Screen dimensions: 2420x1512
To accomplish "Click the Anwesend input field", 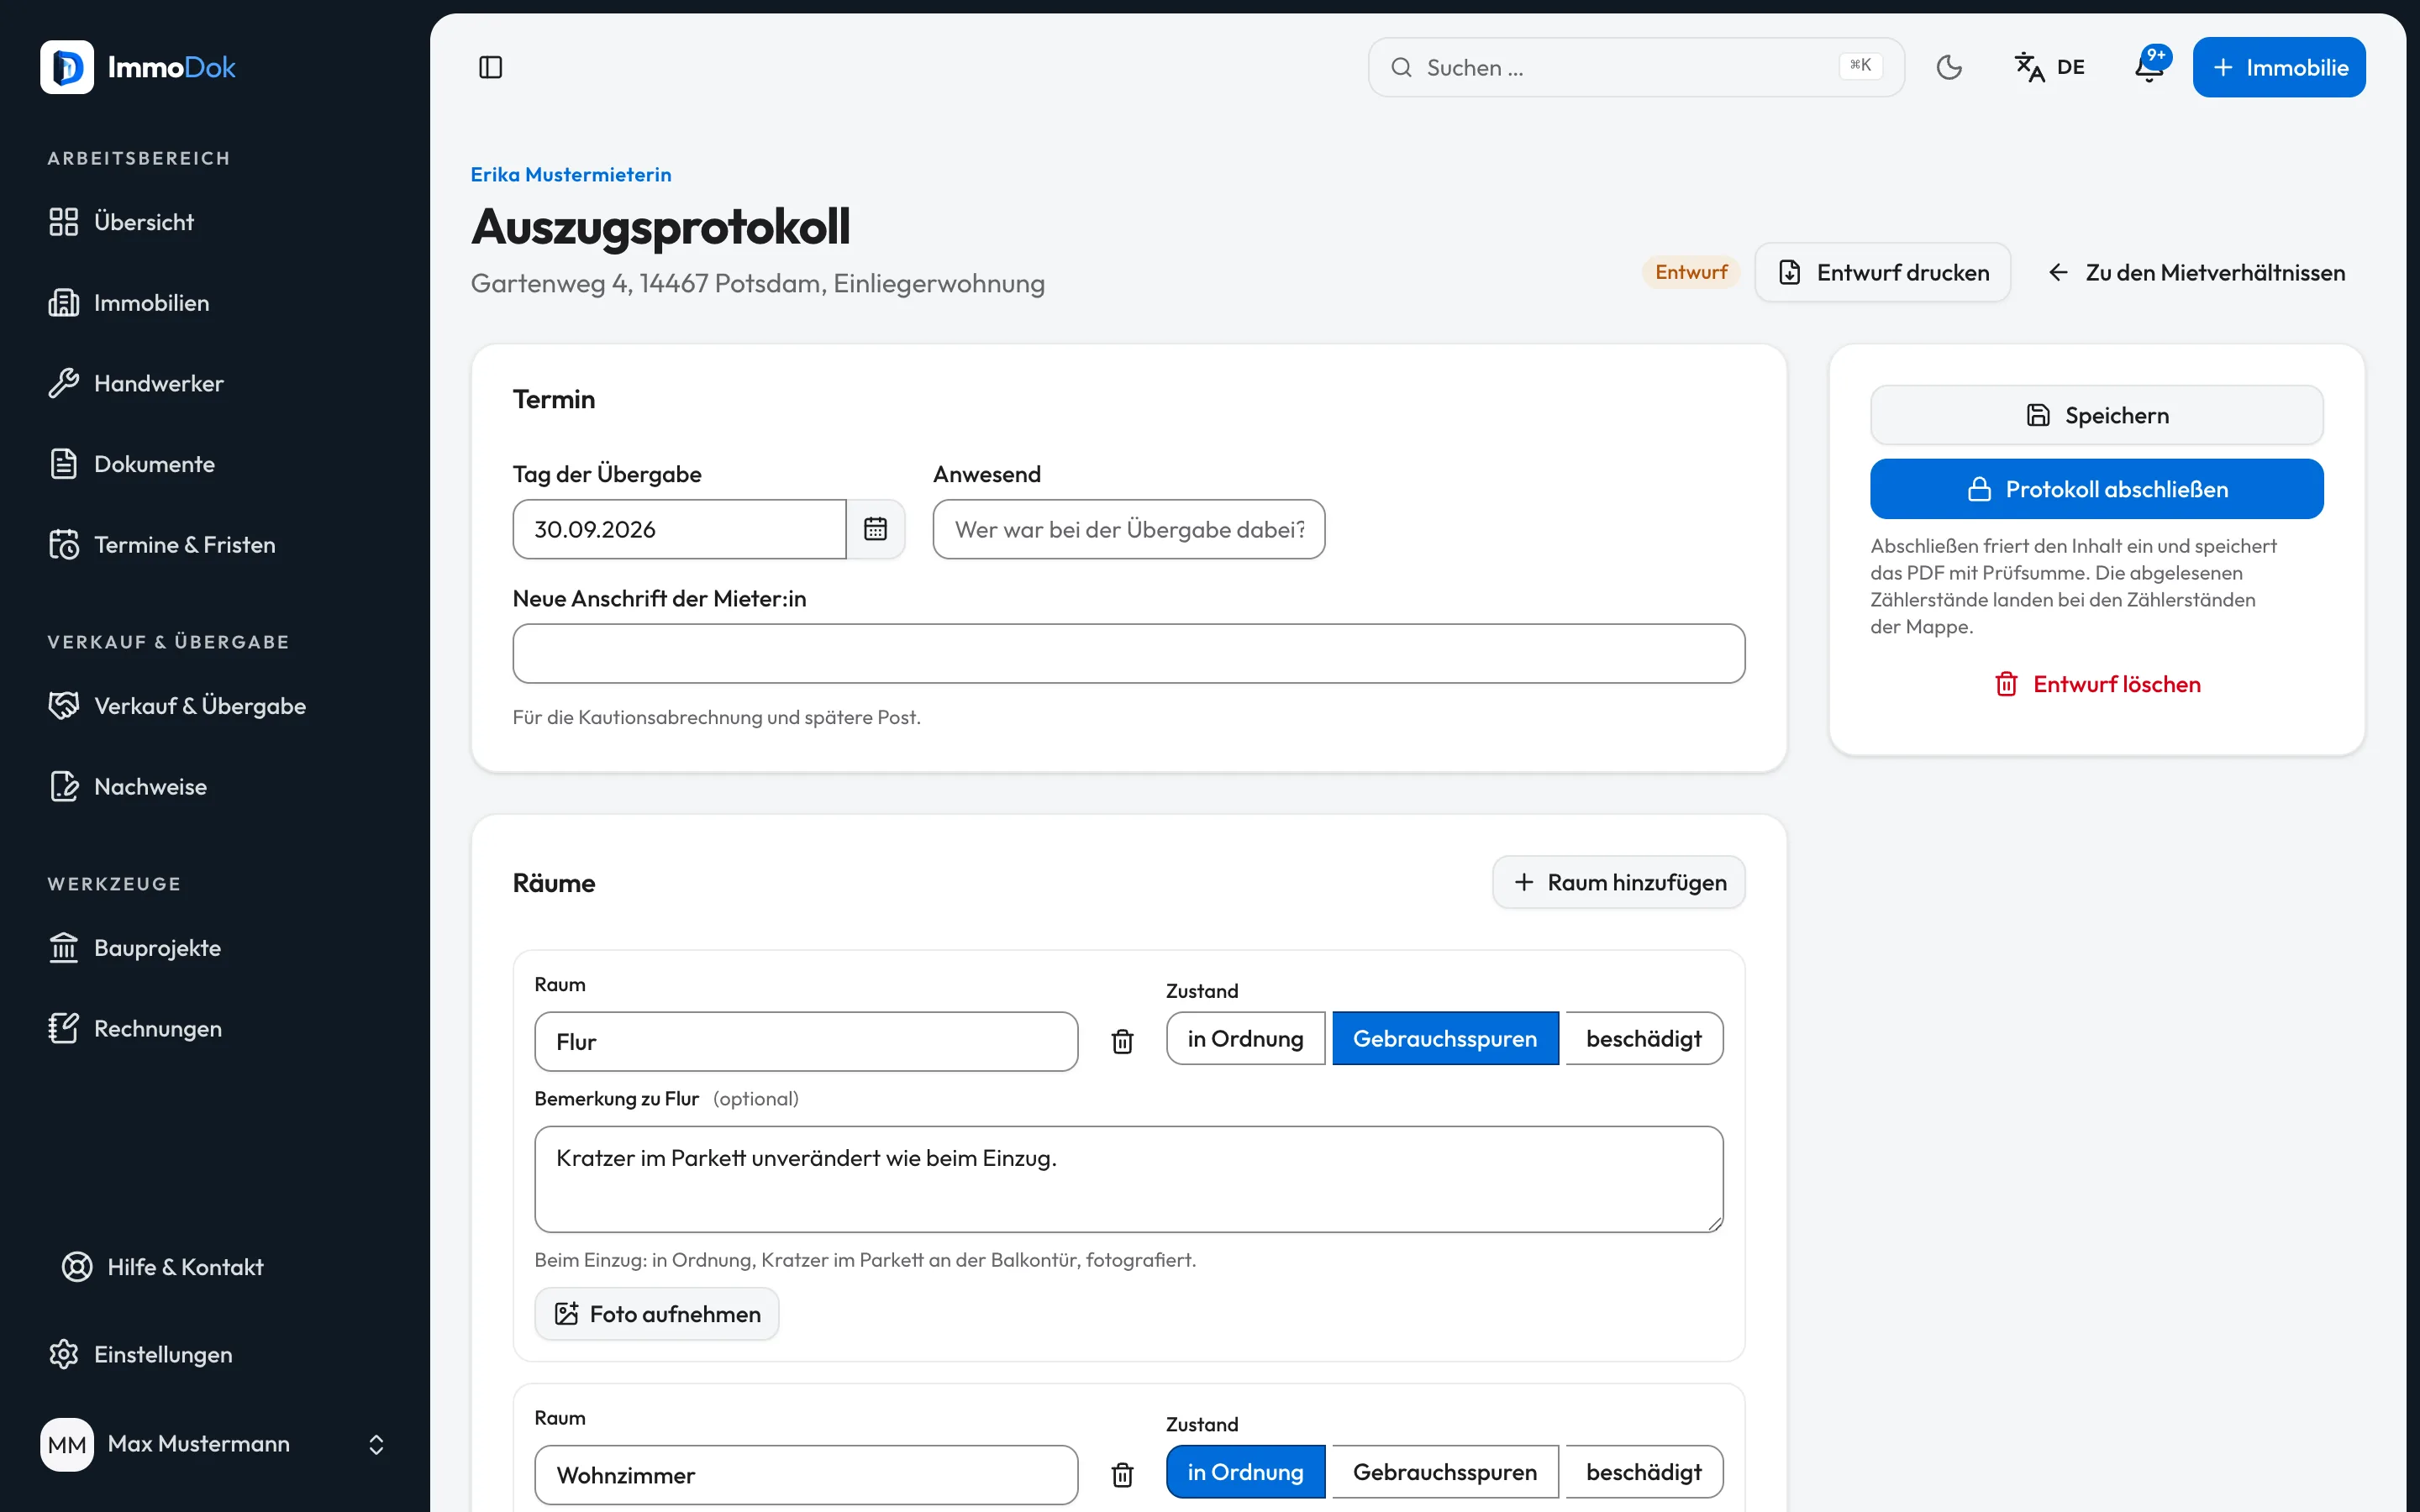I will click(1129, 529).
